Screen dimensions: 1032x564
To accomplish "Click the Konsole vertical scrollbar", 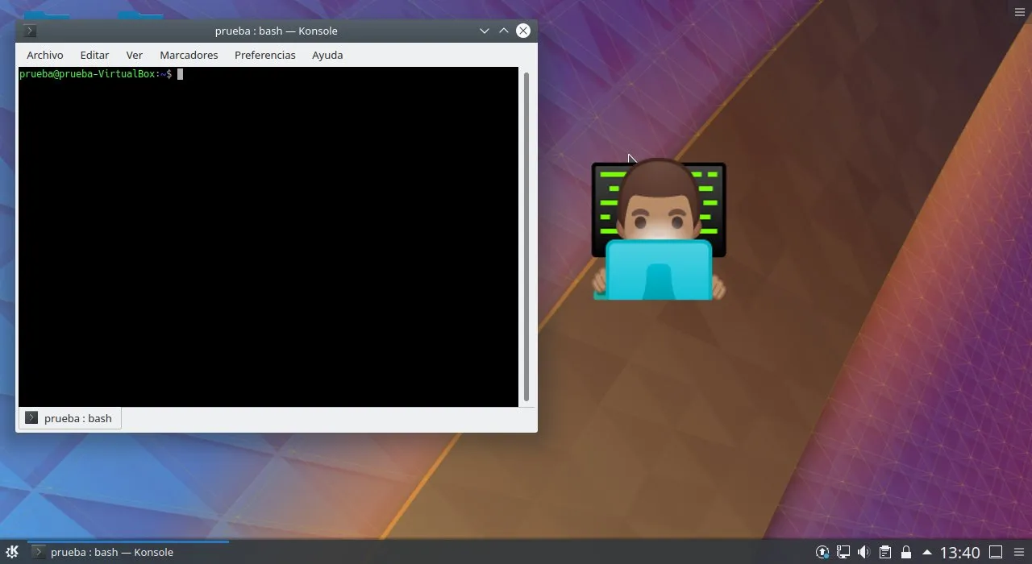I will click(x=526, y=236).
